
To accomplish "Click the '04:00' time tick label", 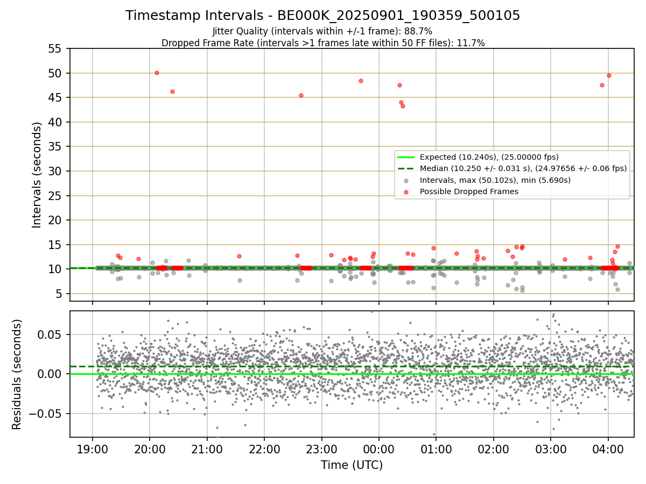I will point(608,449).
